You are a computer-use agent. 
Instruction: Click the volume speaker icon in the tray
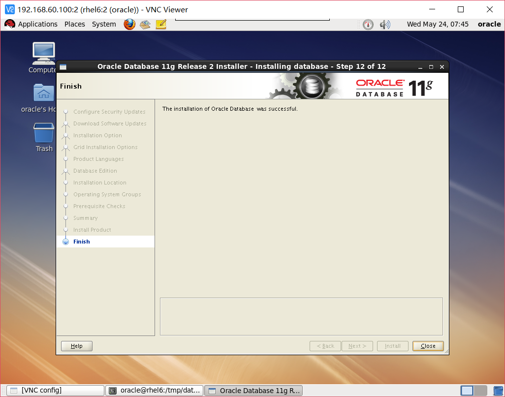385,24
